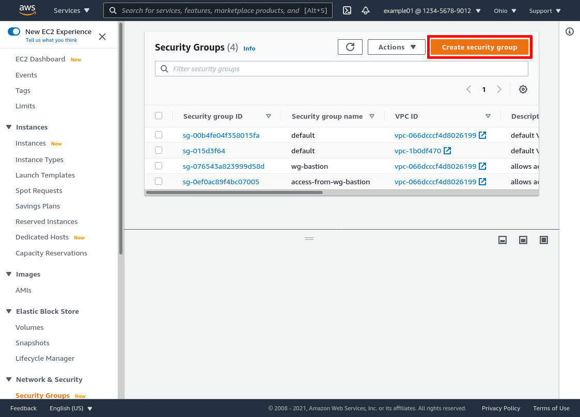The image size is (580, 417).
Task: Open Dedicated Hosts page
Action: (42, 237)
